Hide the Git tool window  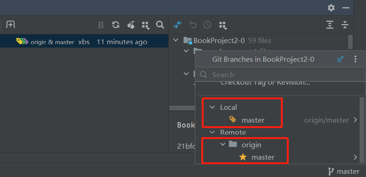click(x=346, y=8)
